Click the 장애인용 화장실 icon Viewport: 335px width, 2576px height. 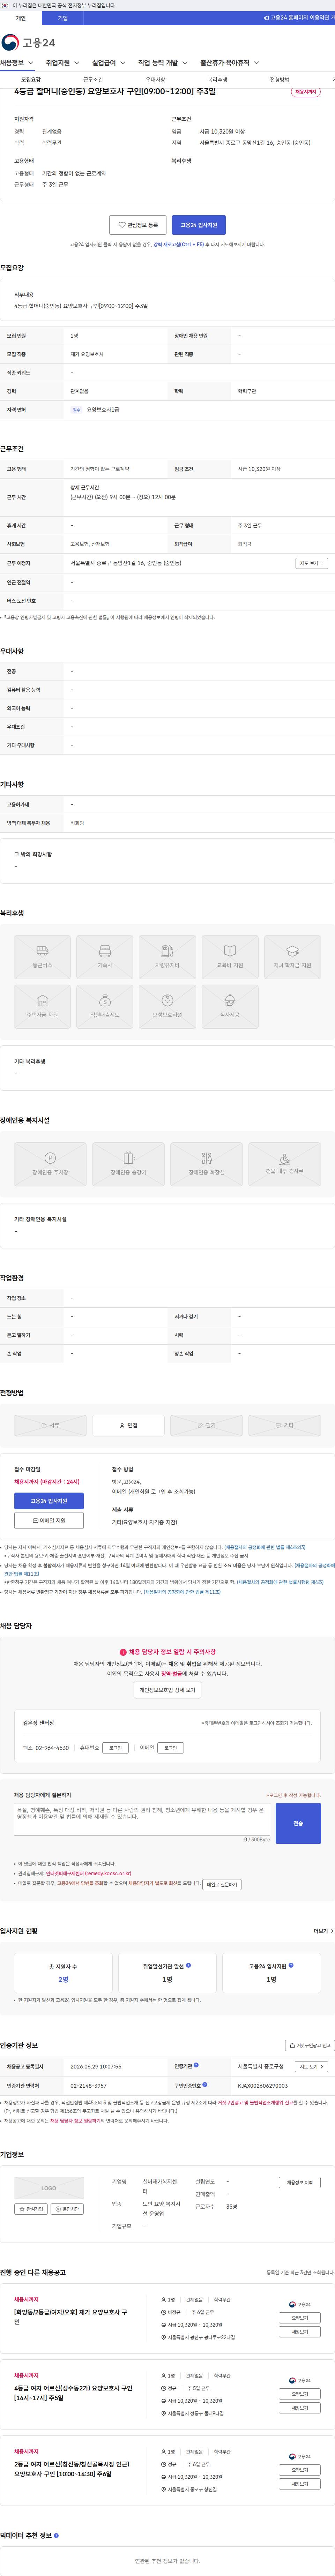tap(206, 1164)
